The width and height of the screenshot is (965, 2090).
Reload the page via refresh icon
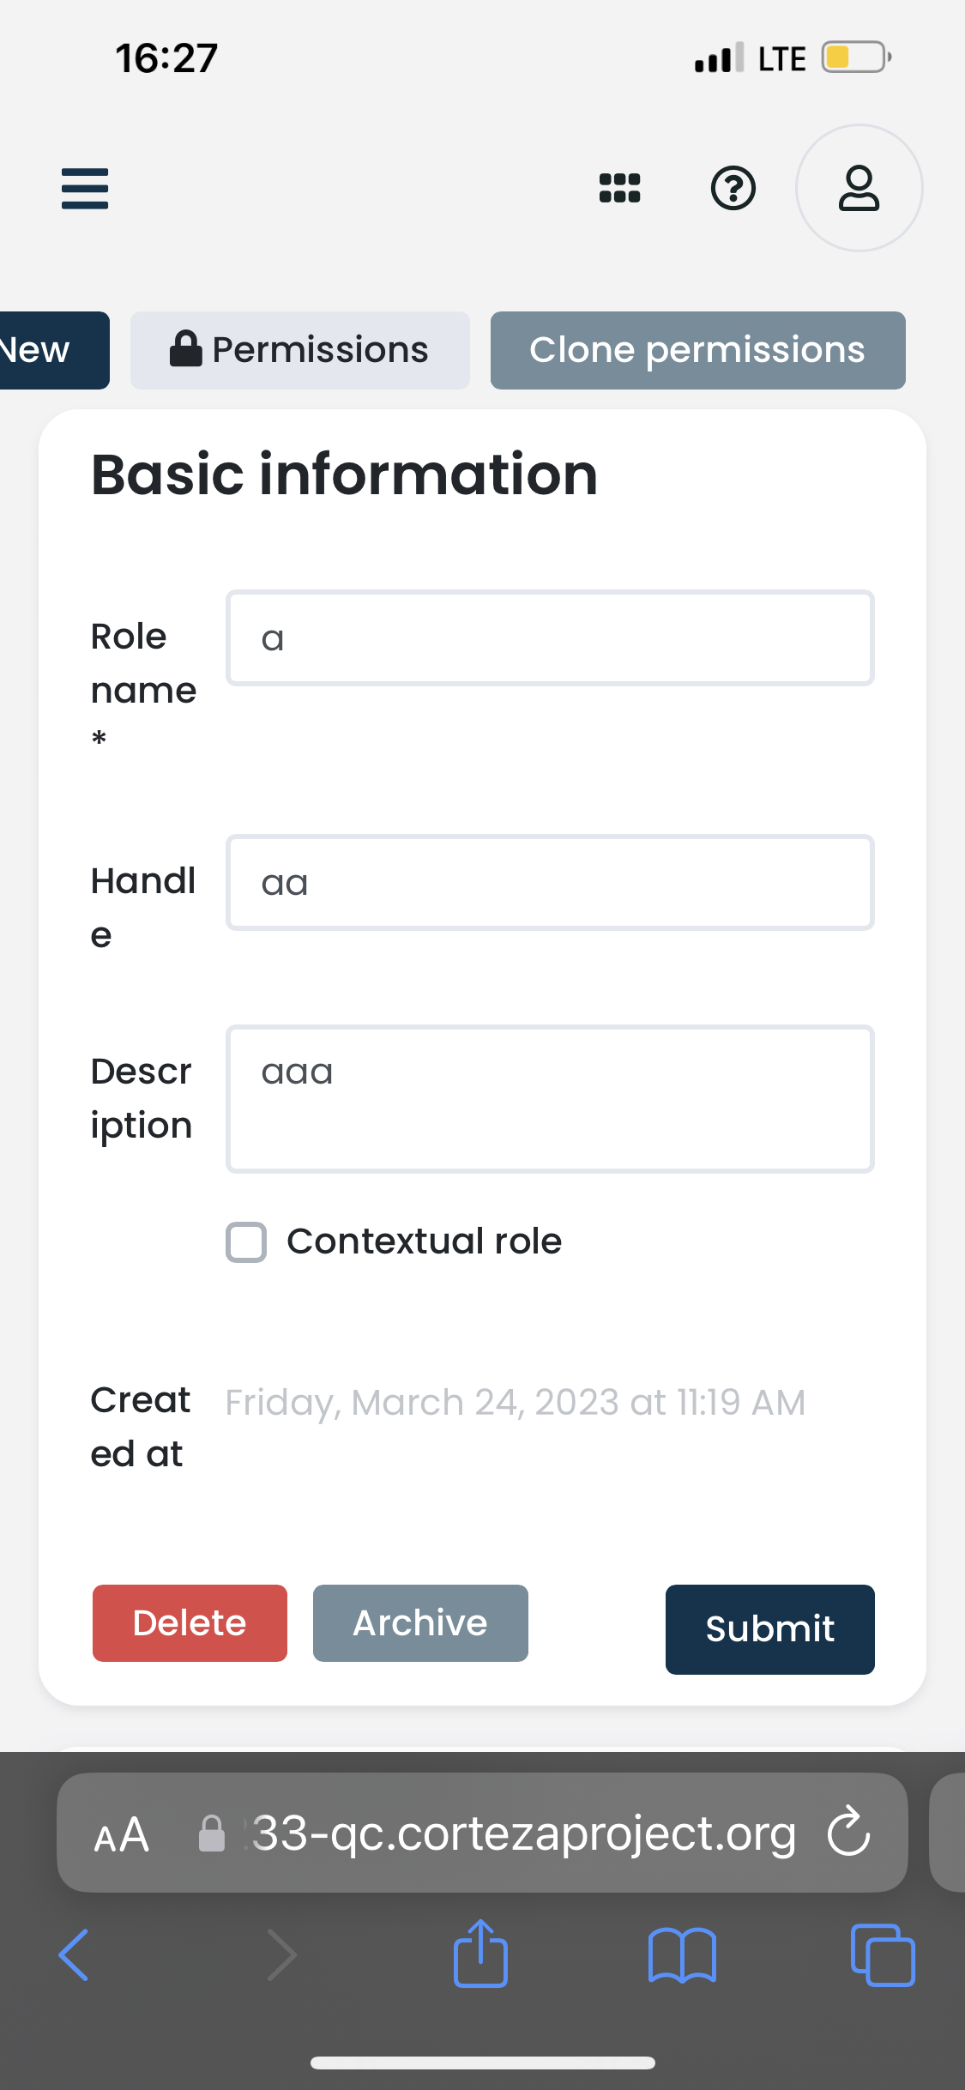point(847,1833)
